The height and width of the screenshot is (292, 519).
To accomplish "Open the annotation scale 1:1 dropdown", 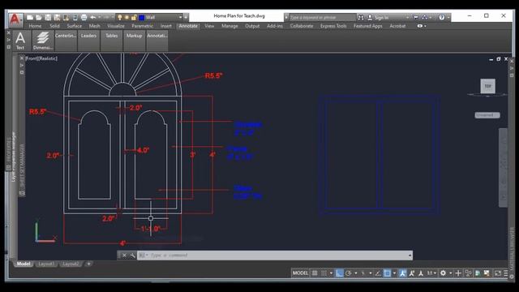I will tap(431, 273).
